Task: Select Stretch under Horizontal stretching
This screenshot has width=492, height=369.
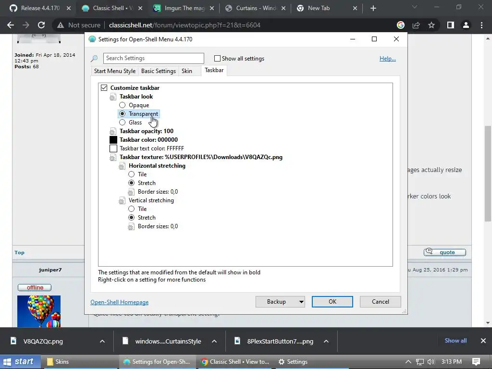Action: (132, 183)
